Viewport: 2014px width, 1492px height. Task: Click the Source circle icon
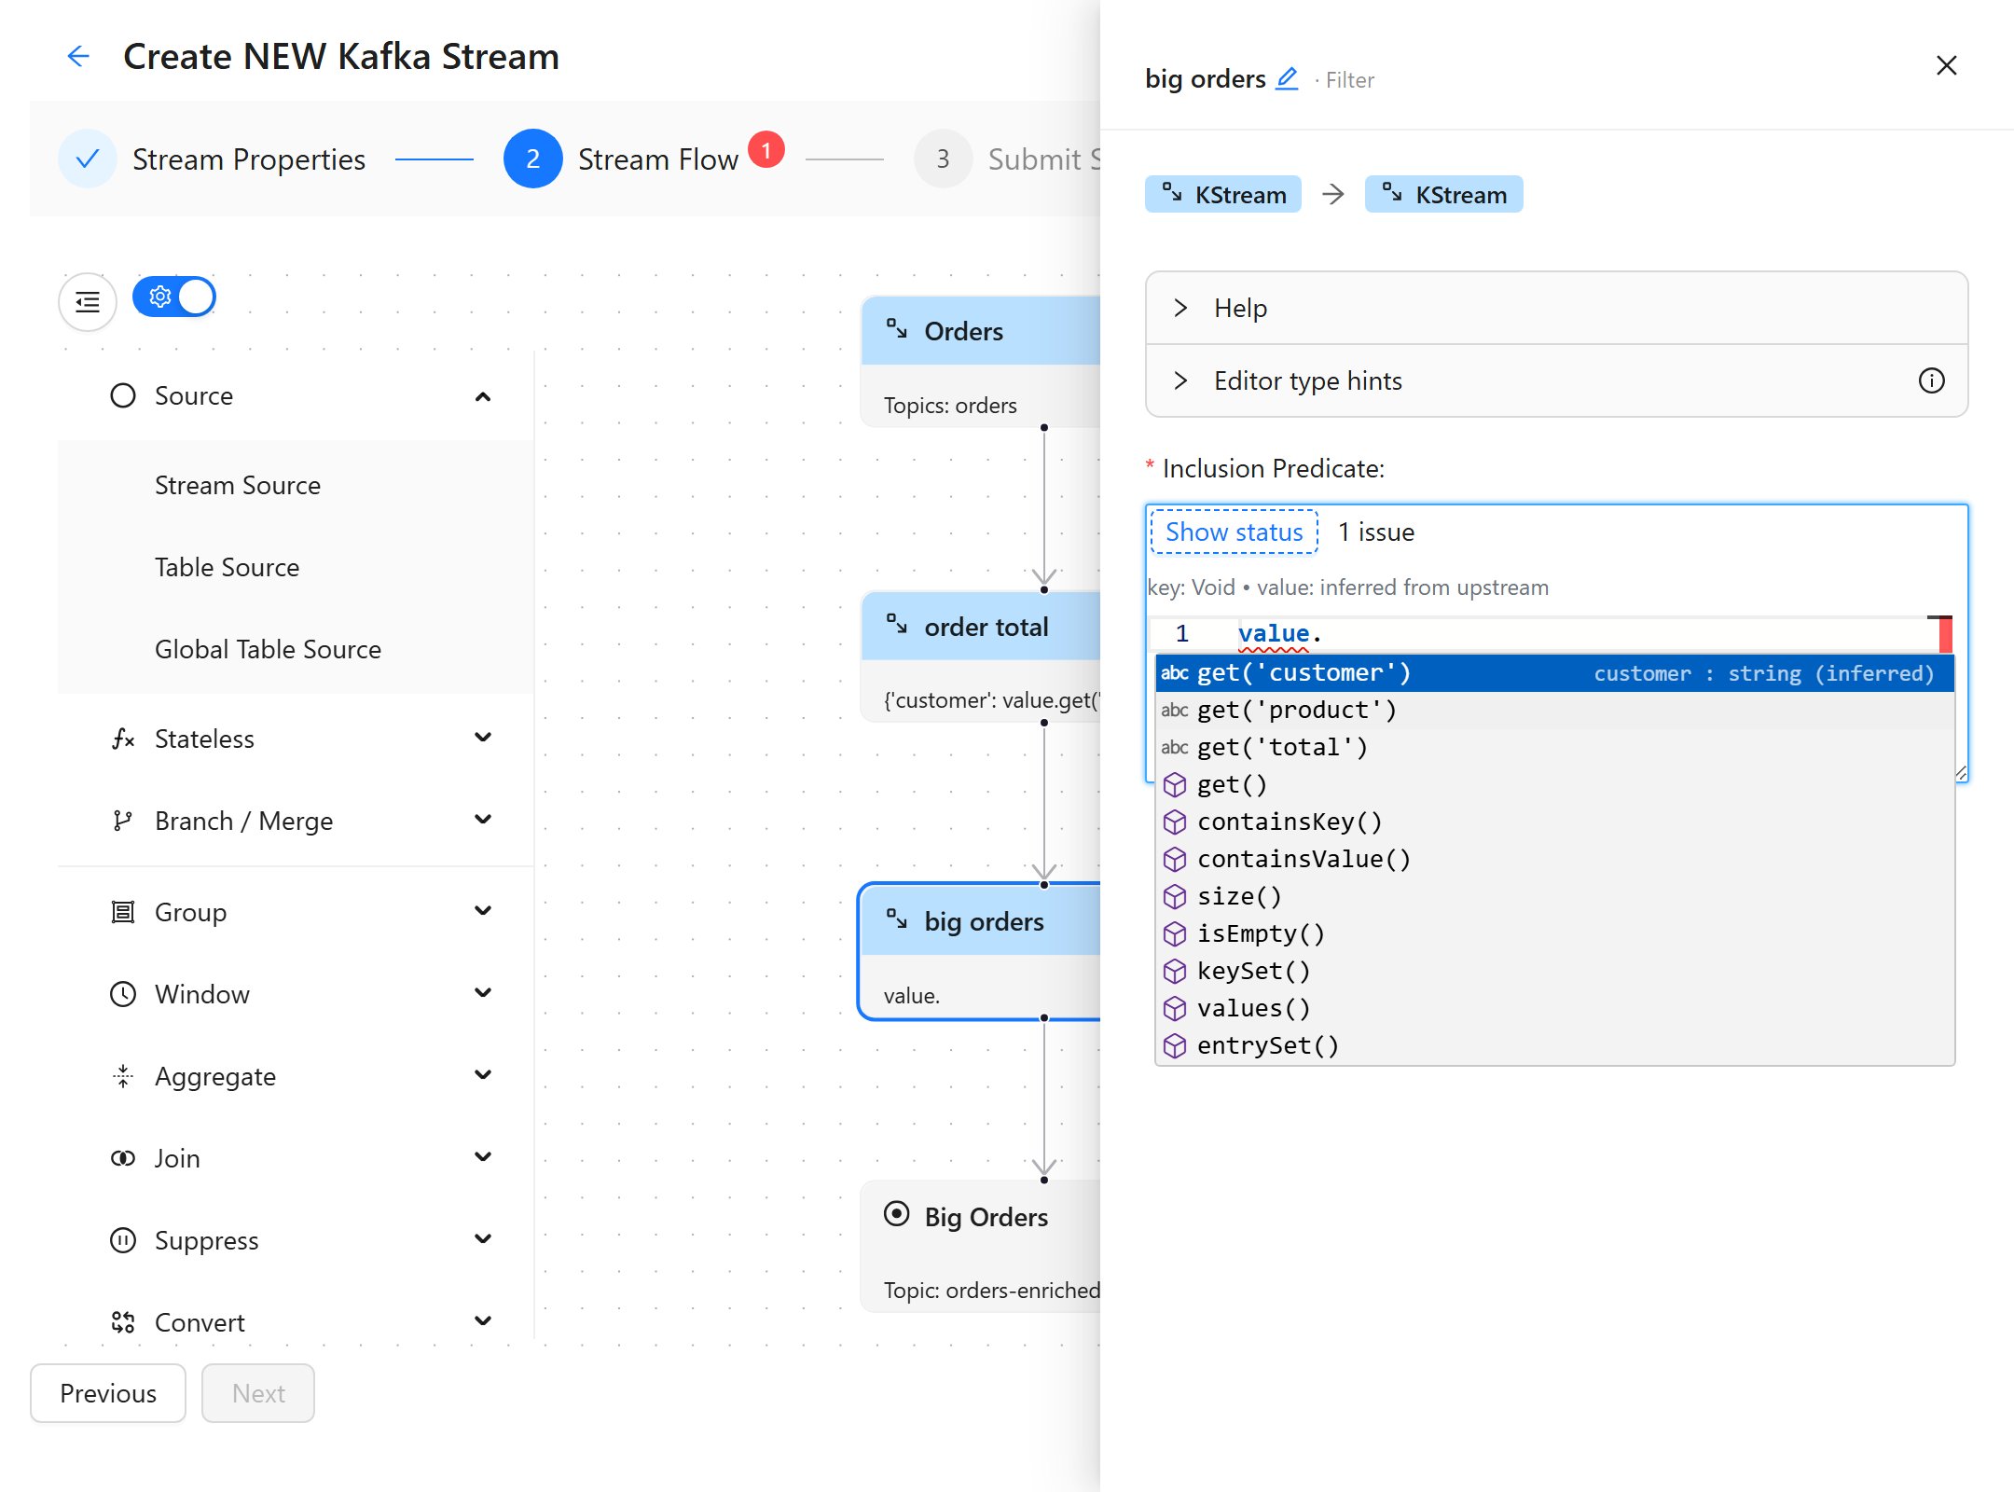point(123,395)
